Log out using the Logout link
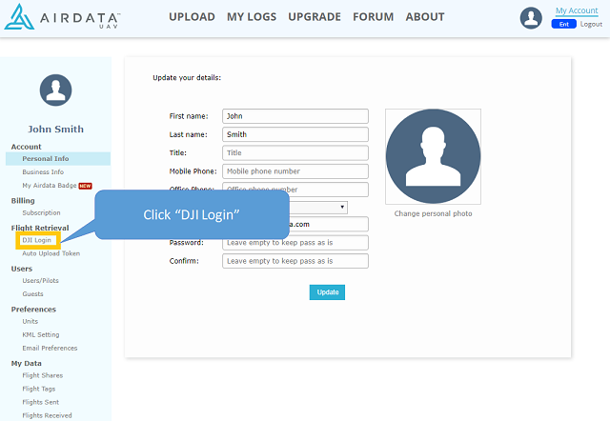The height and width of the screenshot is (421, 610). click(x=591, y=24)
